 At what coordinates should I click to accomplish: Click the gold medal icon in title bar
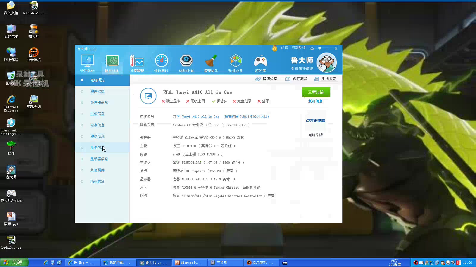pyautogui.click(x=275, y=48)
